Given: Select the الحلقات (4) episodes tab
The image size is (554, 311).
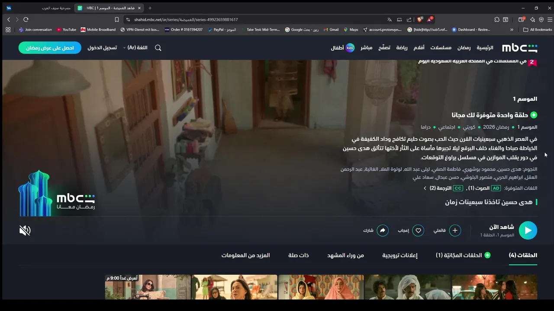Looking at the screenshot, I should coord(523,255).
